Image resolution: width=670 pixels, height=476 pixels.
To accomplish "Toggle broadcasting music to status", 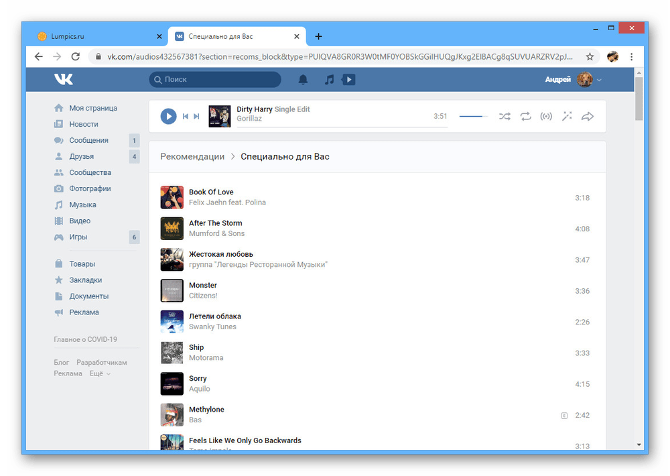I will [546, 117].
